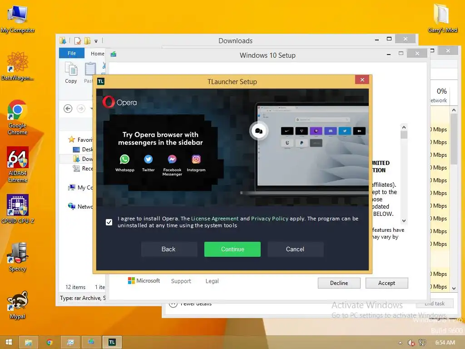The width and height of the screenshot is (465, 349).
Task: Switch to Task Manager on the taskbar
Action: click(x=70, y=342)
